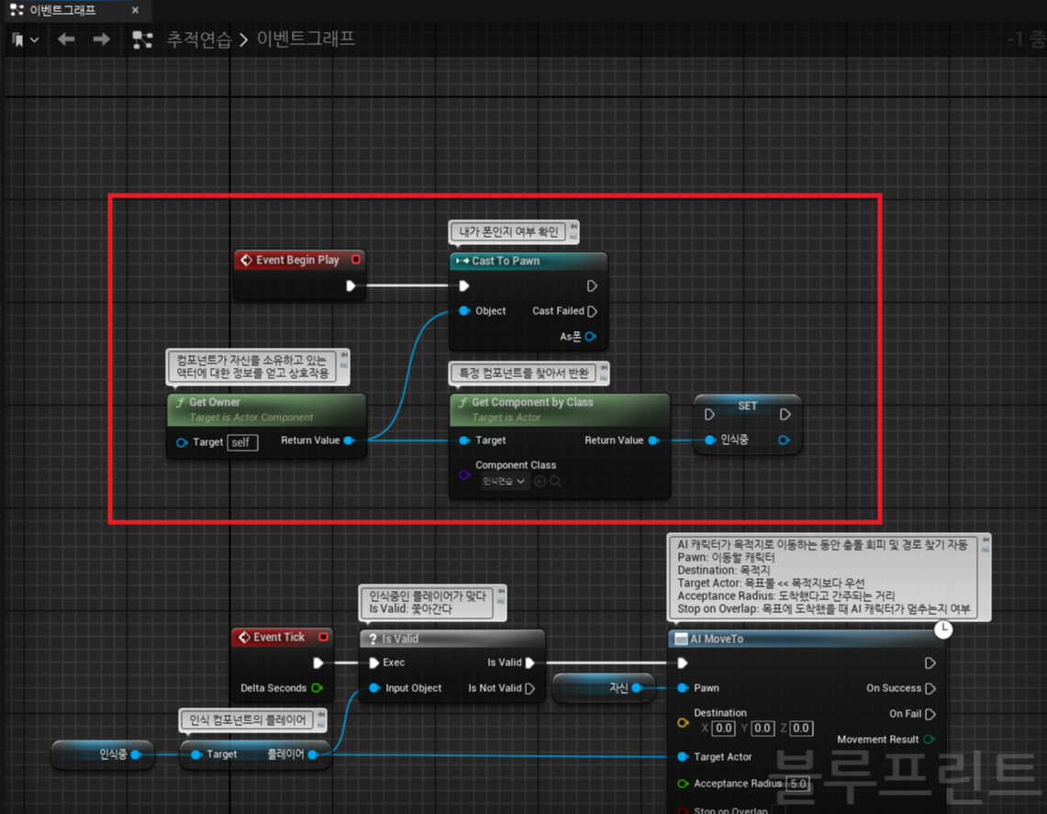Click 이벤트그래프 in the breadcrumb
This screenshot has height=814, width=1047.
[306, 39]
